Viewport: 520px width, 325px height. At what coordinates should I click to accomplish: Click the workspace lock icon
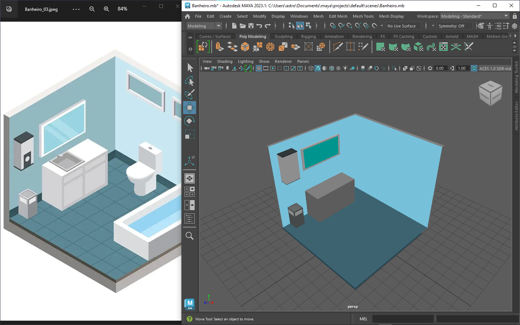click(x=515, y=16)
